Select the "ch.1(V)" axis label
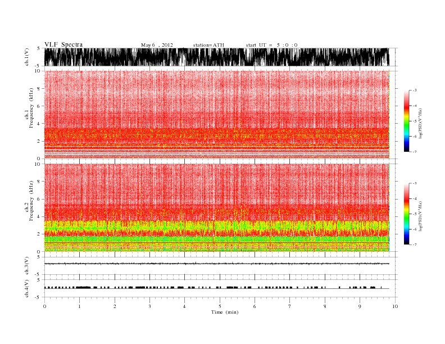The height and width of the screenshot is (344, 445). 27,57
